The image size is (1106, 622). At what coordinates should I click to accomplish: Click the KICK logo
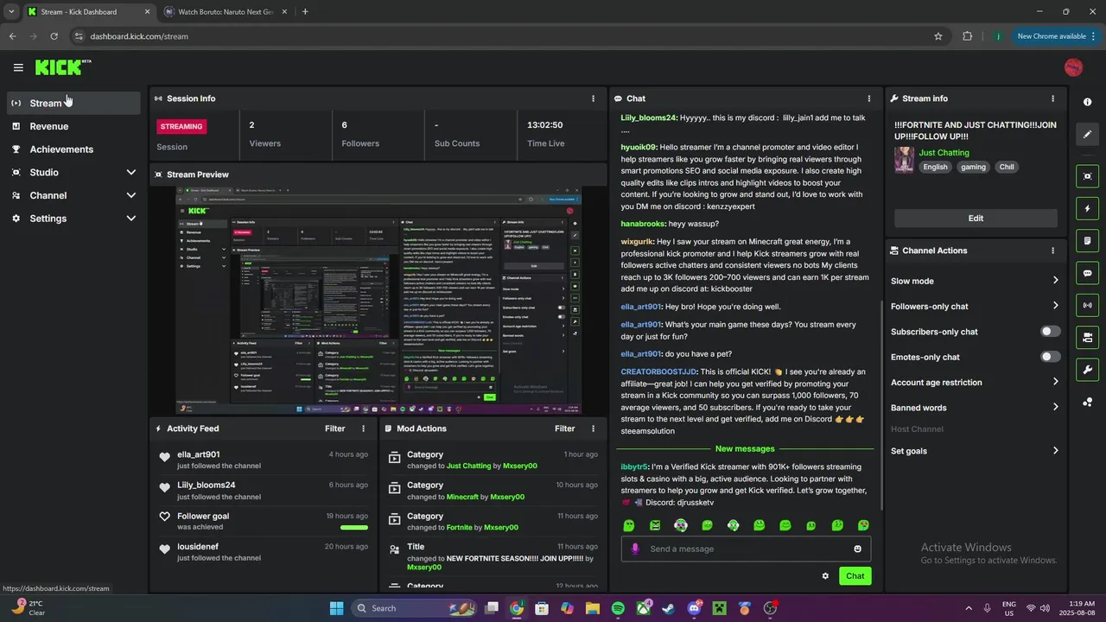click(x=62, y=67)
